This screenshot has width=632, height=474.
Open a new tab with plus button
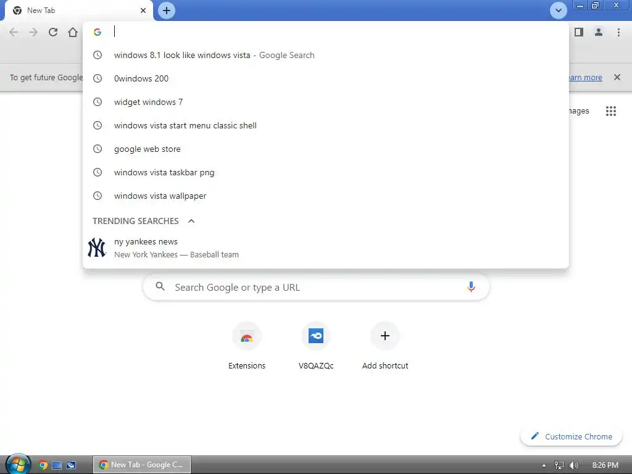coord(167,10)
